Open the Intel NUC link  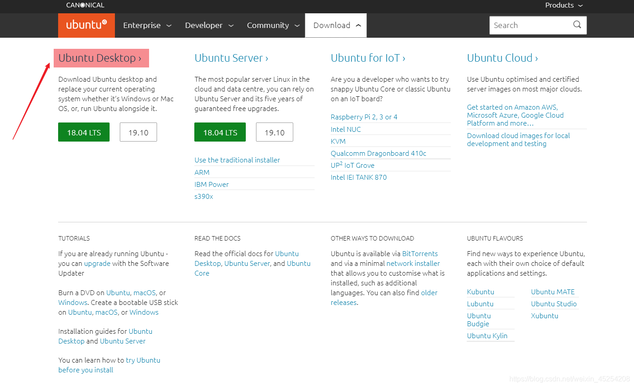point(346,129)
